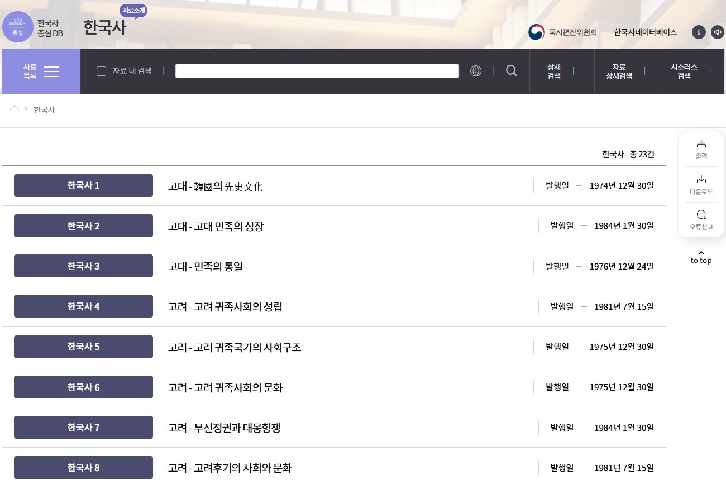Open the info icon in header
726x485 pixels.
tap(699, 32)
